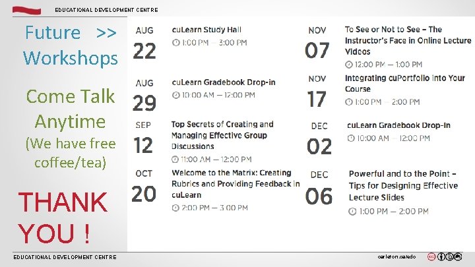Click the NOV 17 date block
Viewport: 475px width, 267px height.
[x=317, y=92]
